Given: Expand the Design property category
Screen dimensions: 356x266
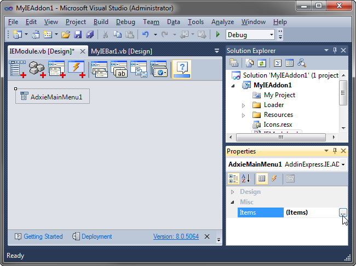Looking at the screenshot, I should (232, 192).
